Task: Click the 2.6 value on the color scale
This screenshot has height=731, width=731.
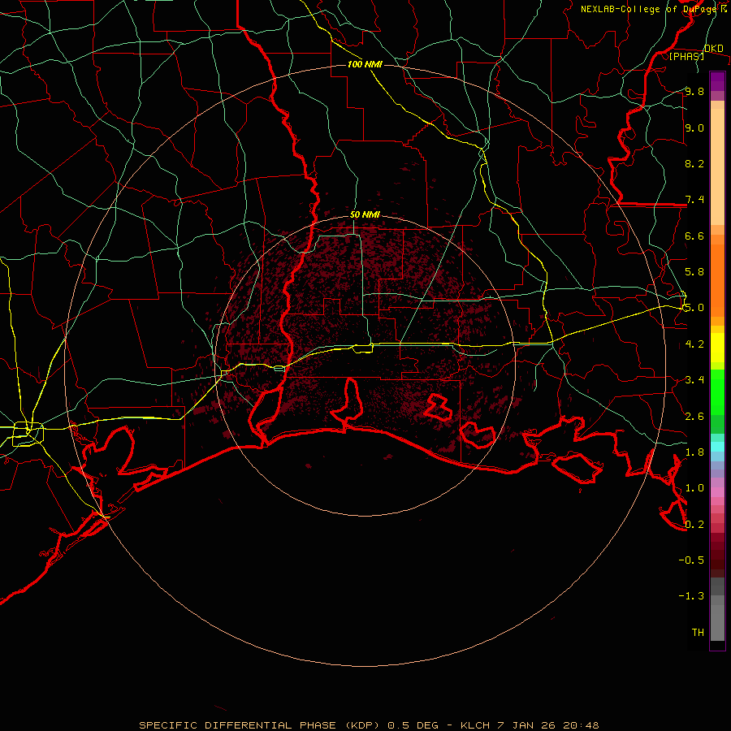Action: 694,417
